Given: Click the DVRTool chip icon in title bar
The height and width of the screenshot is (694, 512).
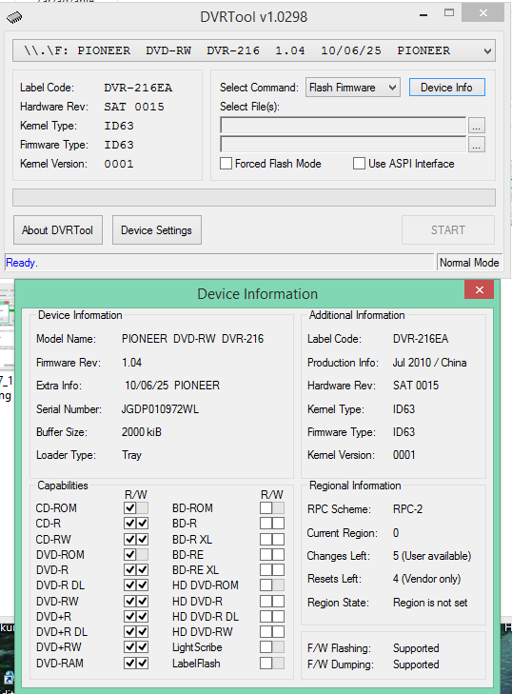Looking at the screenshot, I should click(14, 17).
